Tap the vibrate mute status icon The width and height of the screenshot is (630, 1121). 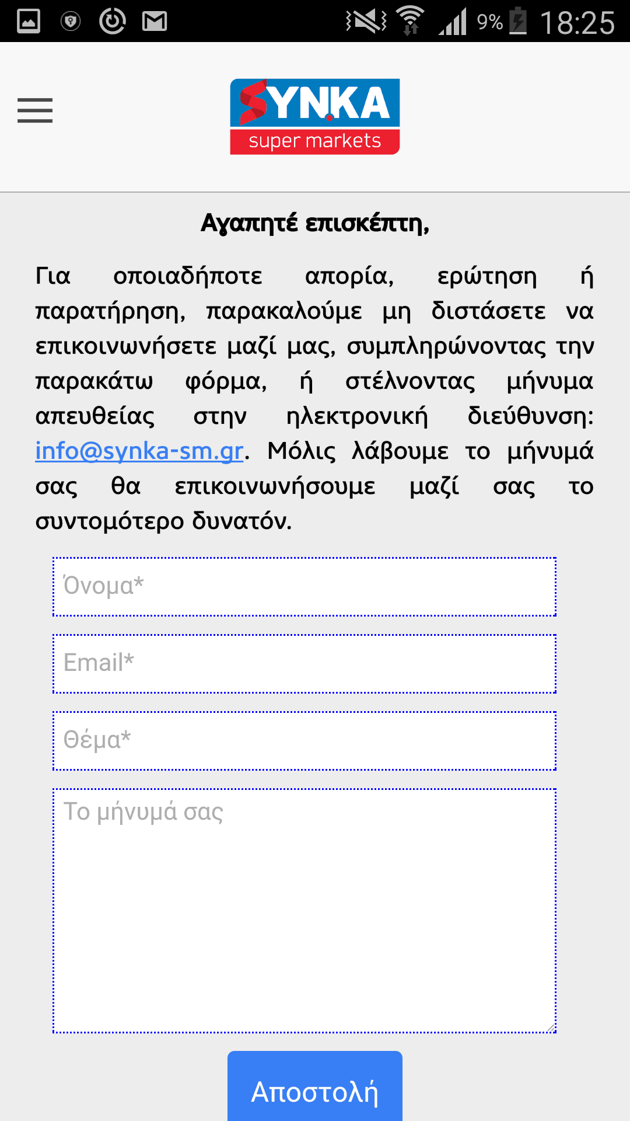pos(366,22)
